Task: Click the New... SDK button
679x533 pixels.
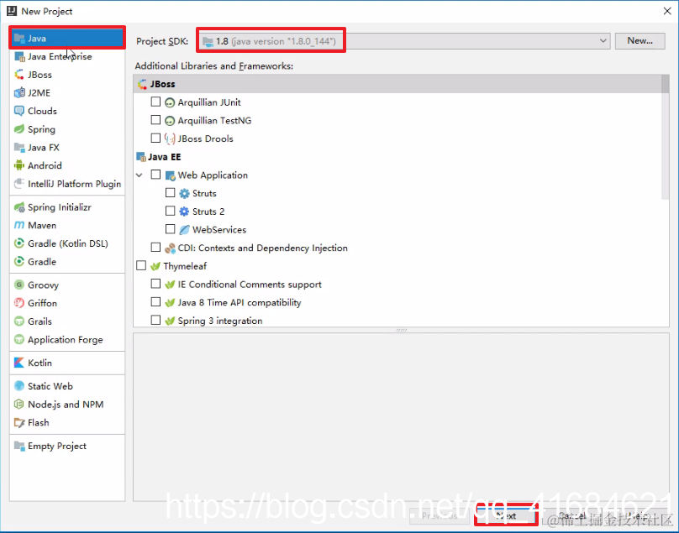Action: tap(640, 41)
